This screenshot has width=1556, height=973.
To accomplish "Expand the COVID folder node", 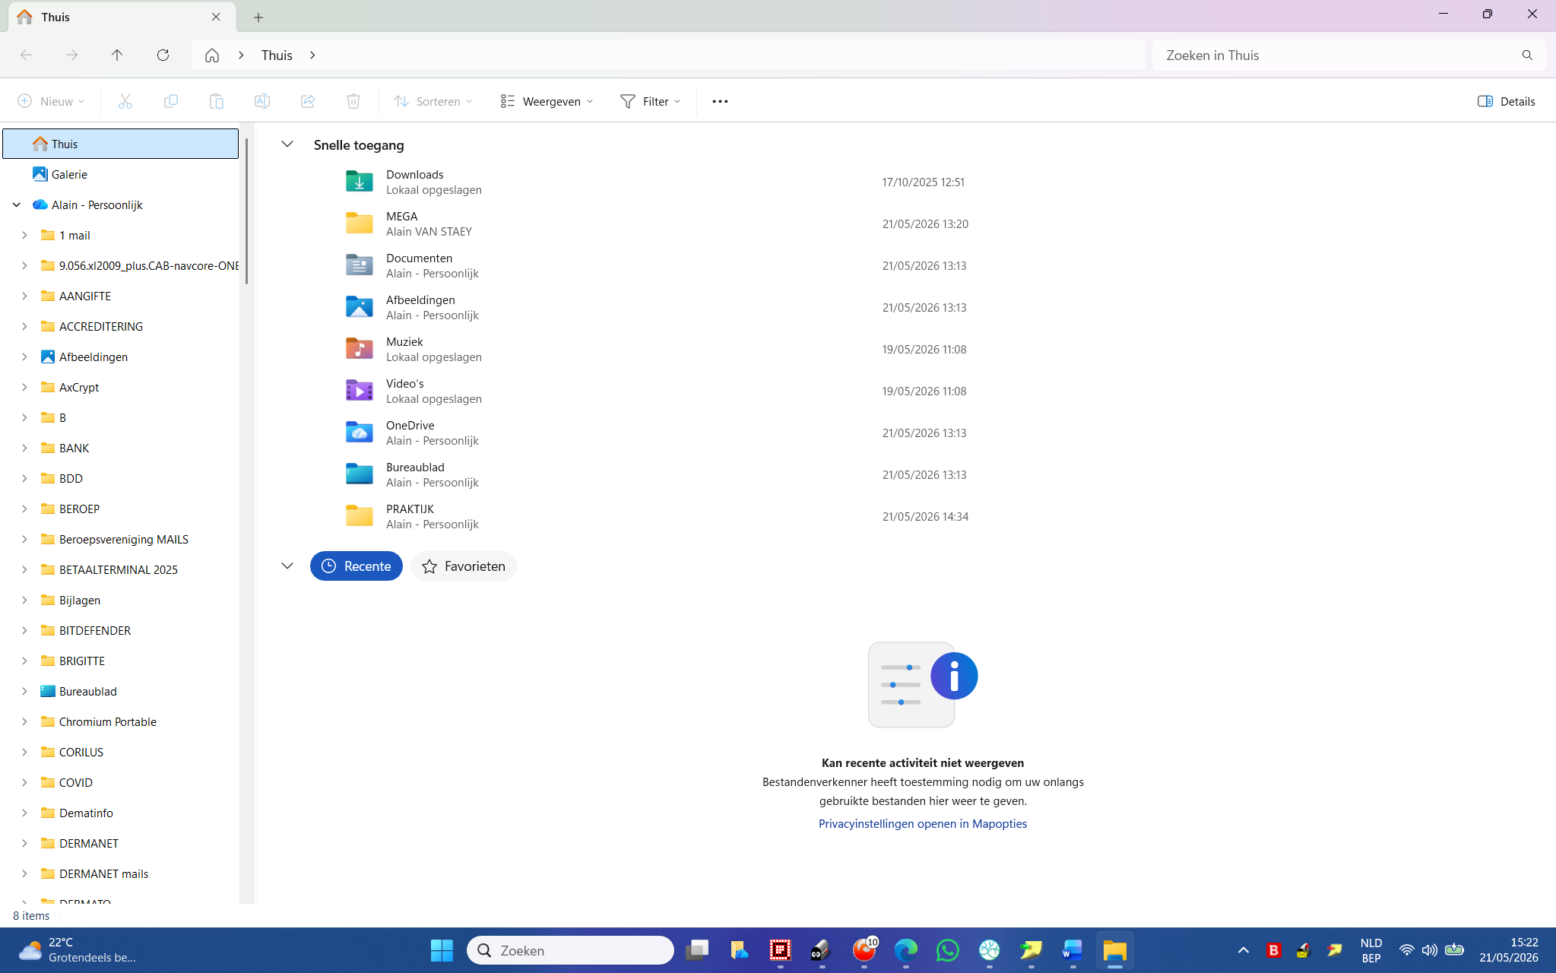I will click(x=24, y=782).
